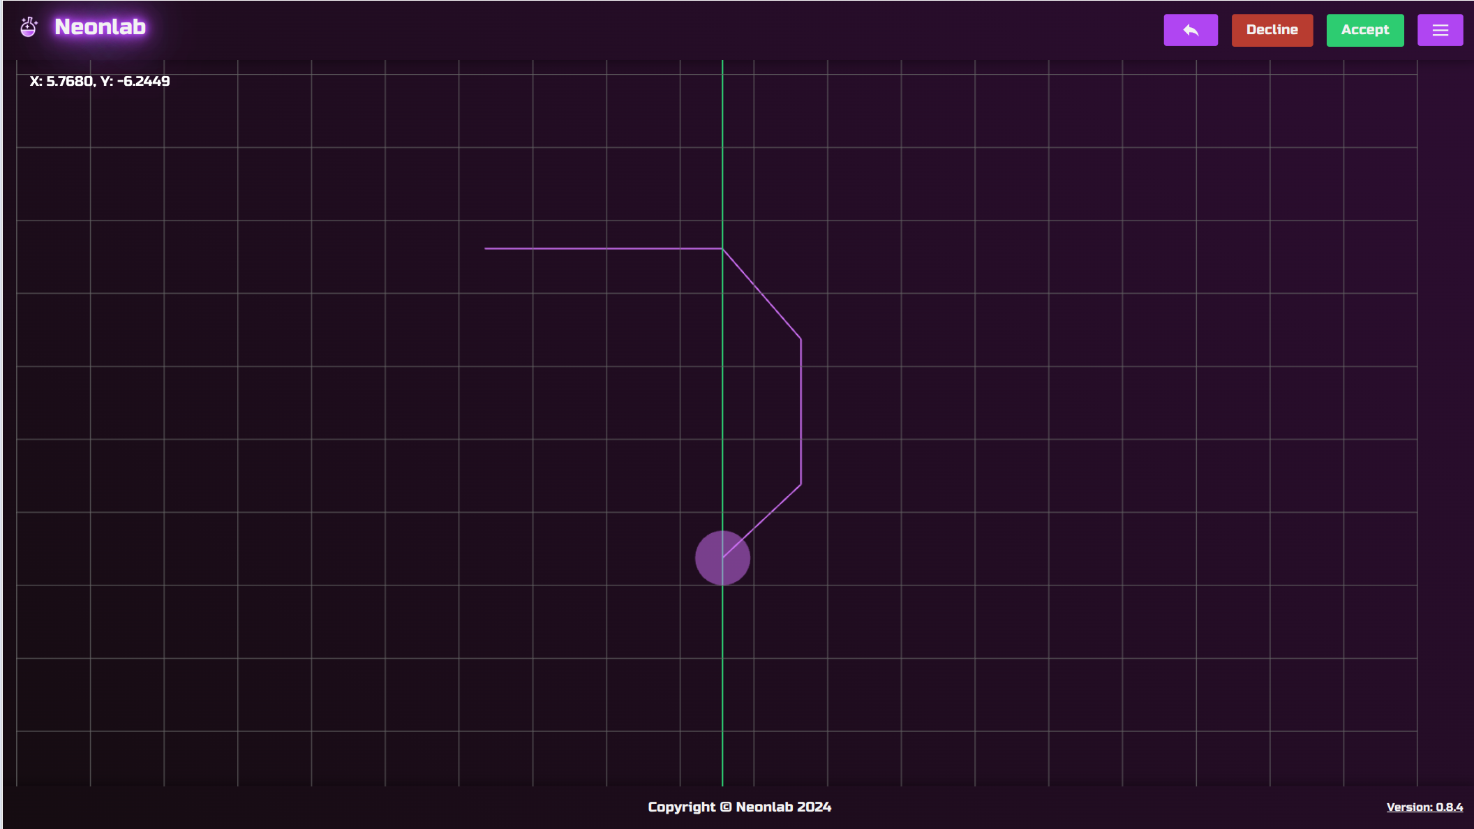
Task: Decline the current path proposal
Action: 1272,29
